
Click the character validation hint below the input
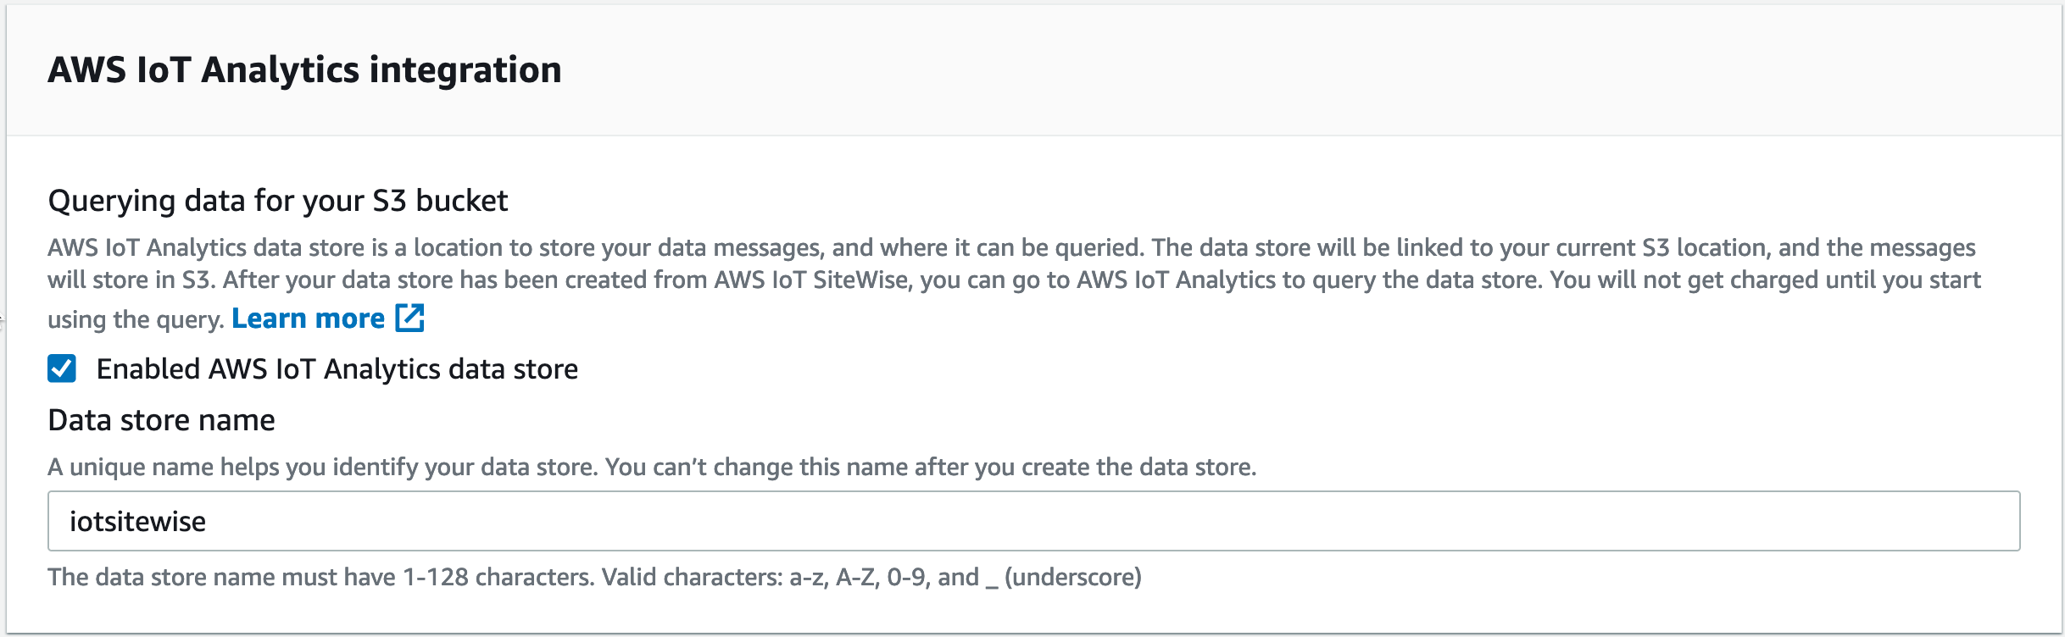point(593,579)
